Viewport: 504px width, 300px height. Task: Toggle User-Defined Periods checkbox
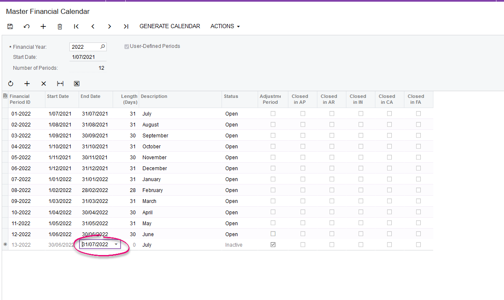click(127, 47)
